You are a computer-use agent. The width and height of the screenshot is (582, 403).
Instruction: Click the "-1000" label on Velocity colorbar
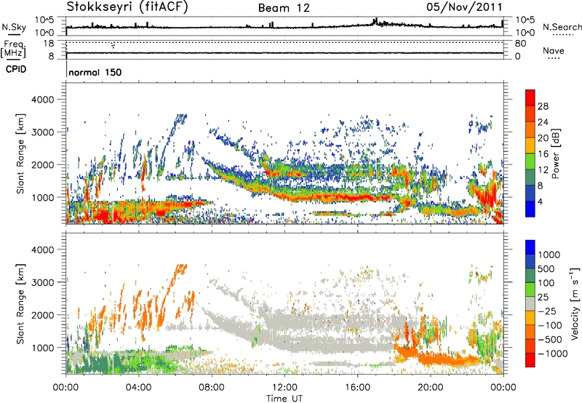click(552, 354)
